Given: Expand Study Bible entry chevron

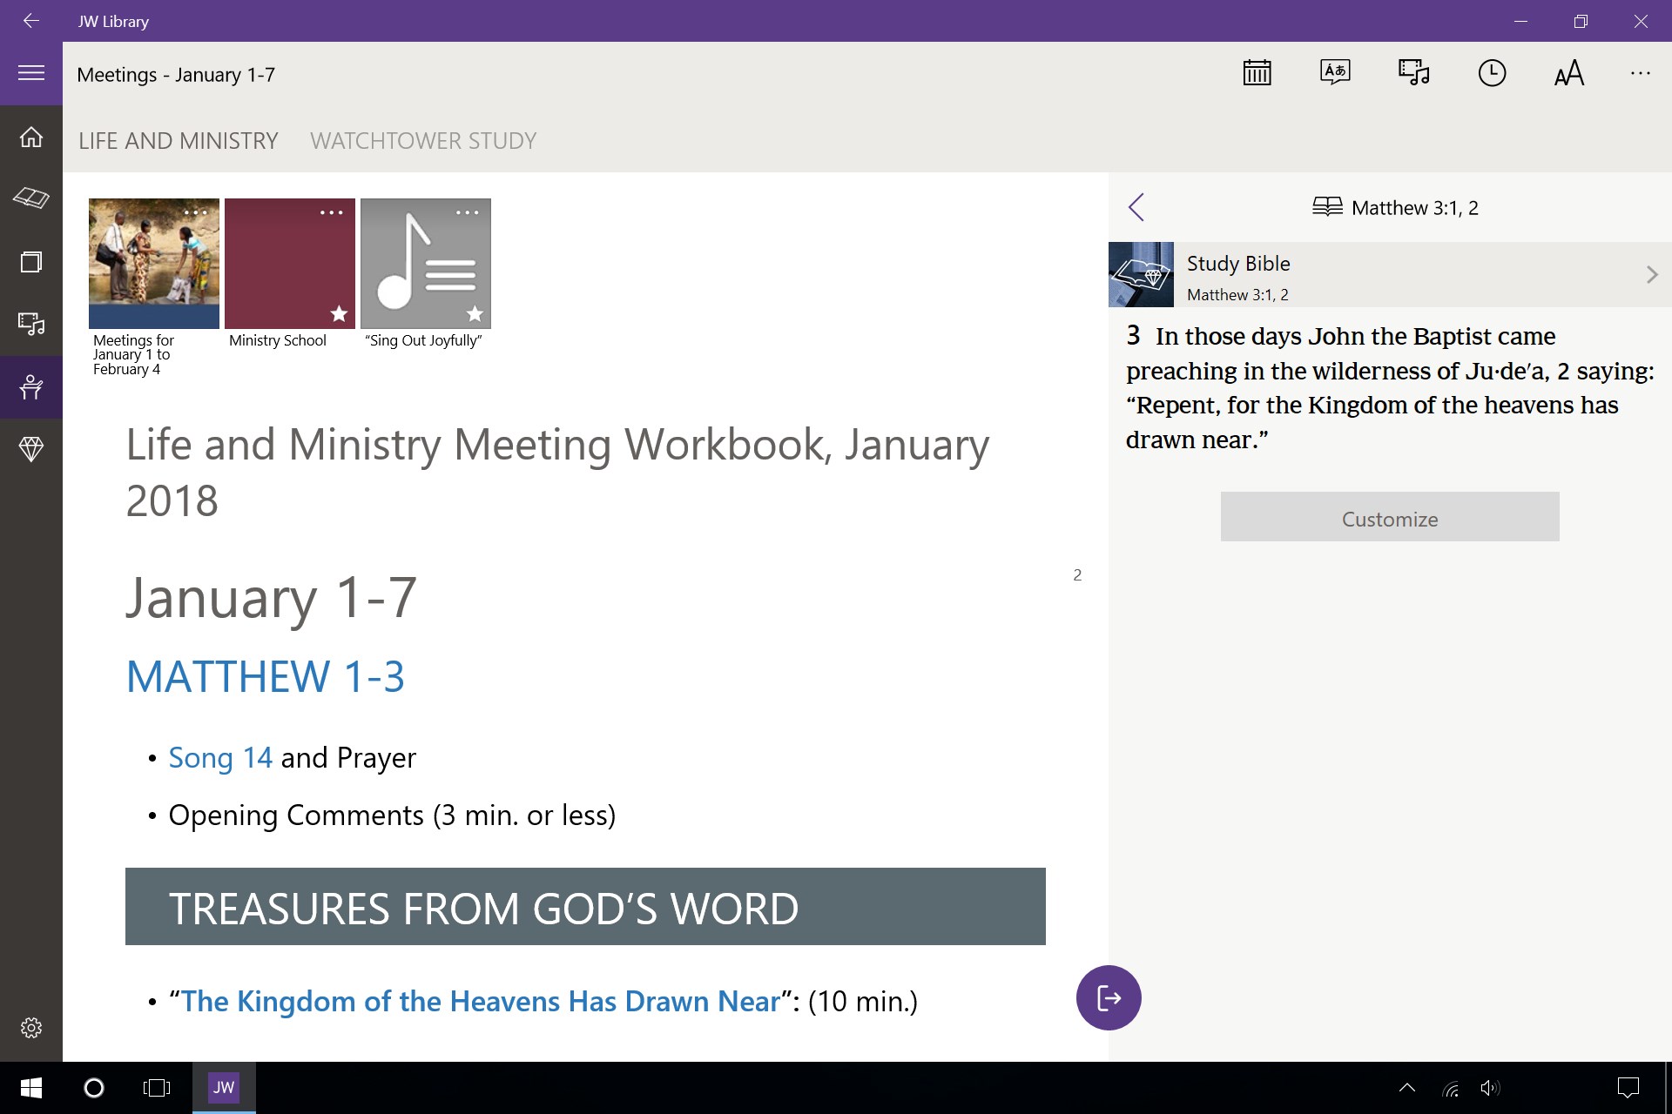Looking at the screenshot, I should click(x=1651, y=275).
